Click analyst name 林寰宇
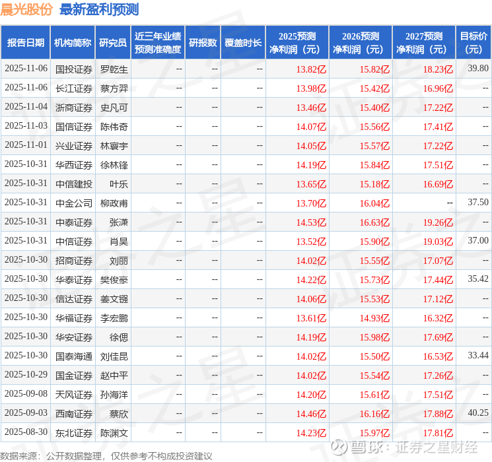Image resolution: width=492 pixels, height=462 pixels. (x=114, y=146)
